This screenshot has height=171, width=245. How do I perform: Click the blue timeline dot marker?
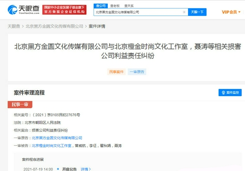coord(58,169)
